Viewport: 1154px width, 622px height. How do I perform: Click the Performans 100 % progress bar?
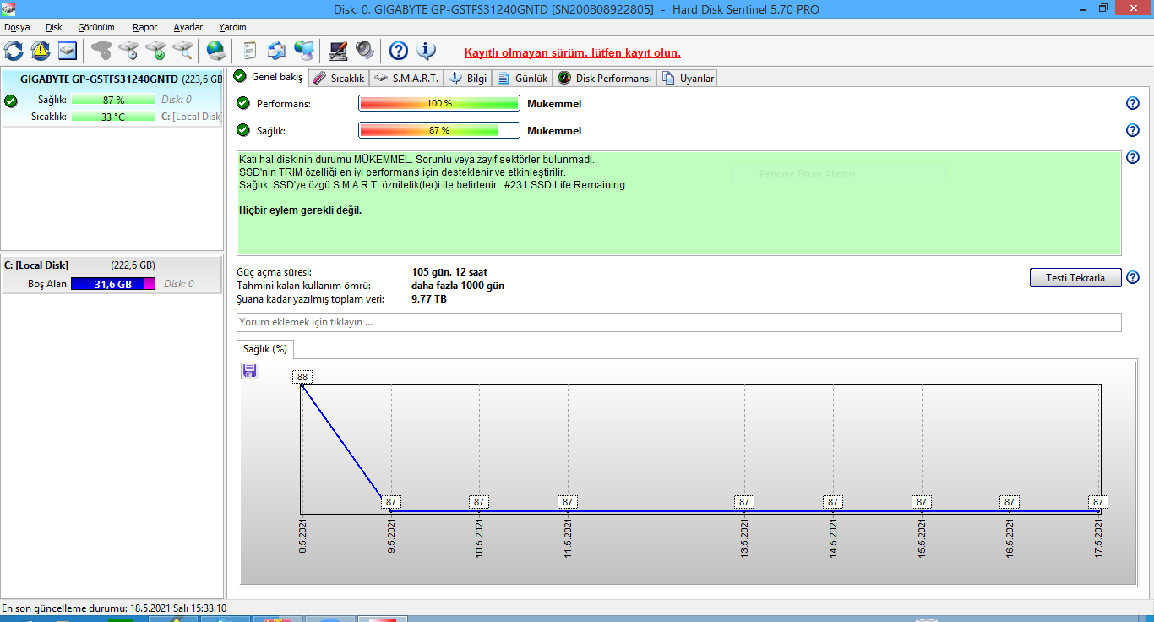[439, 104]
